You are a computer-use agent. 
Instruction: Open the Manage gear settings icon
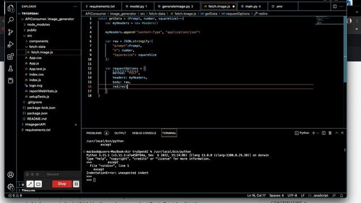(x=11, y=187)
